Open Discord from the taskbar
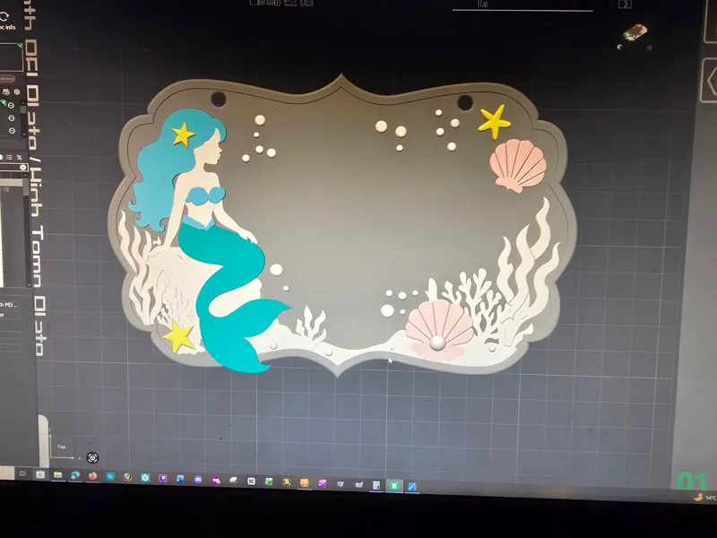 (198, 480)
